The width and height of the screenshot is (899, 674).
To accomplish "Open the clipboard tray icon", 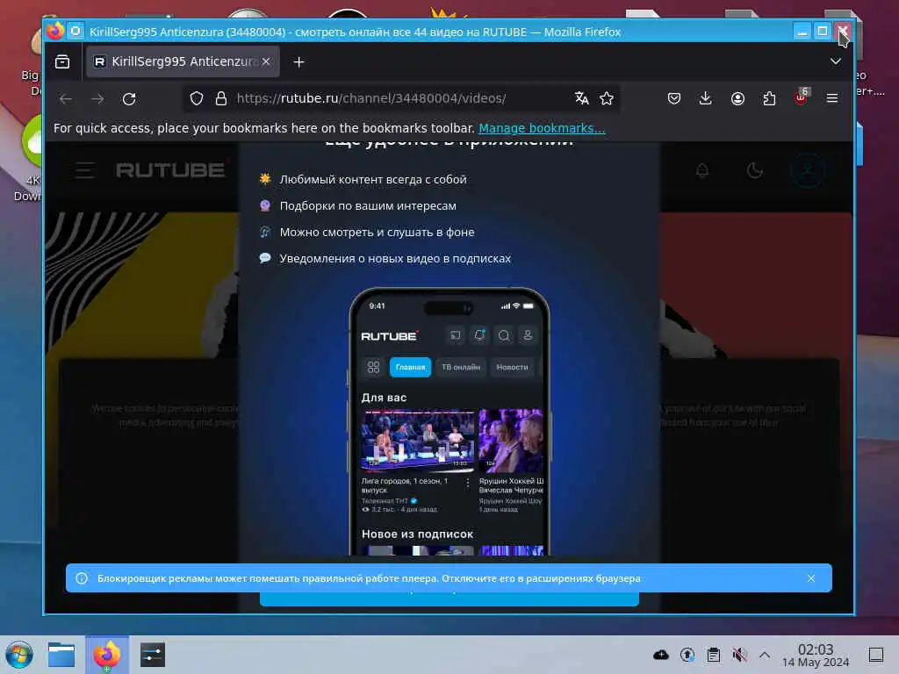I will pos(714,655).
